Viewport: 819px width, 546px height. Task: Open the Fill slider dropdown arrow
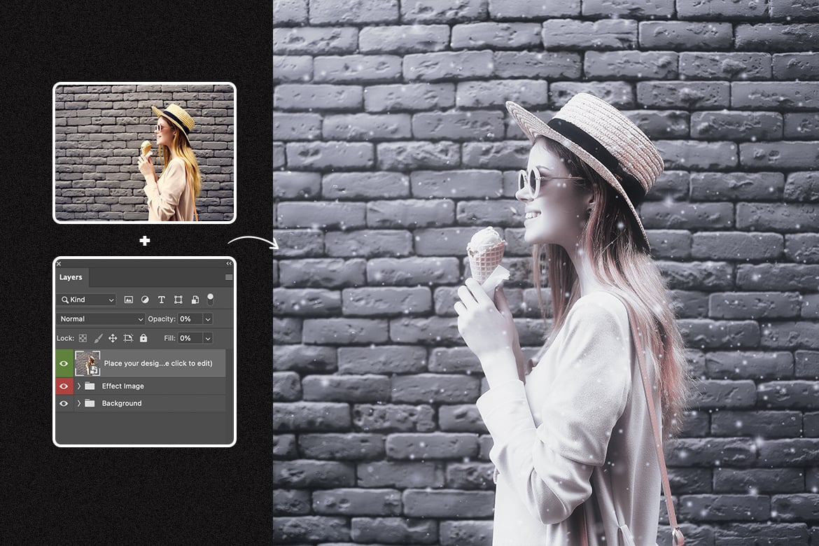(x=208, y=338)
